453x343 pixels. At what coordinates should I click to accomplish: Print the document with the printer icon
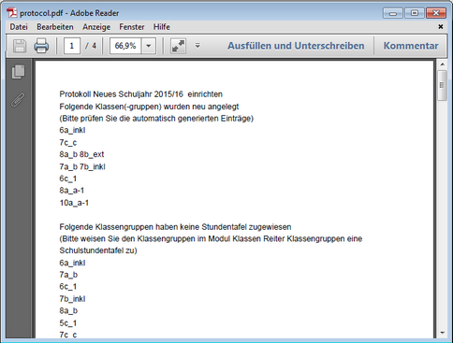[41, 46]
